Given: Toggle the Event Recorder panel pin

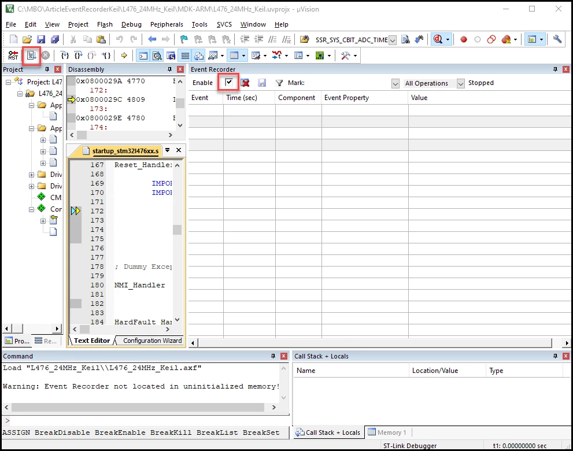Looking at the screenshot, I should [x=555, y=69].
